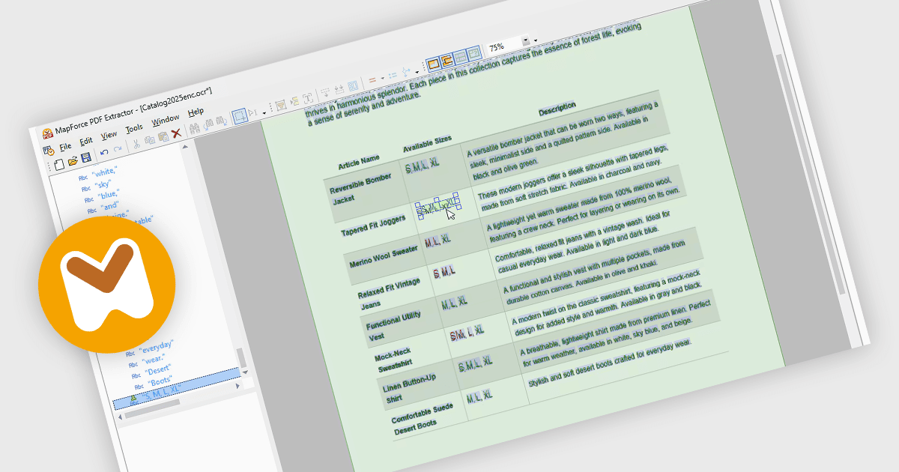This screenshot has height=472, width=899.
Task: Select the "Desert" tree item
Action: 158,370
